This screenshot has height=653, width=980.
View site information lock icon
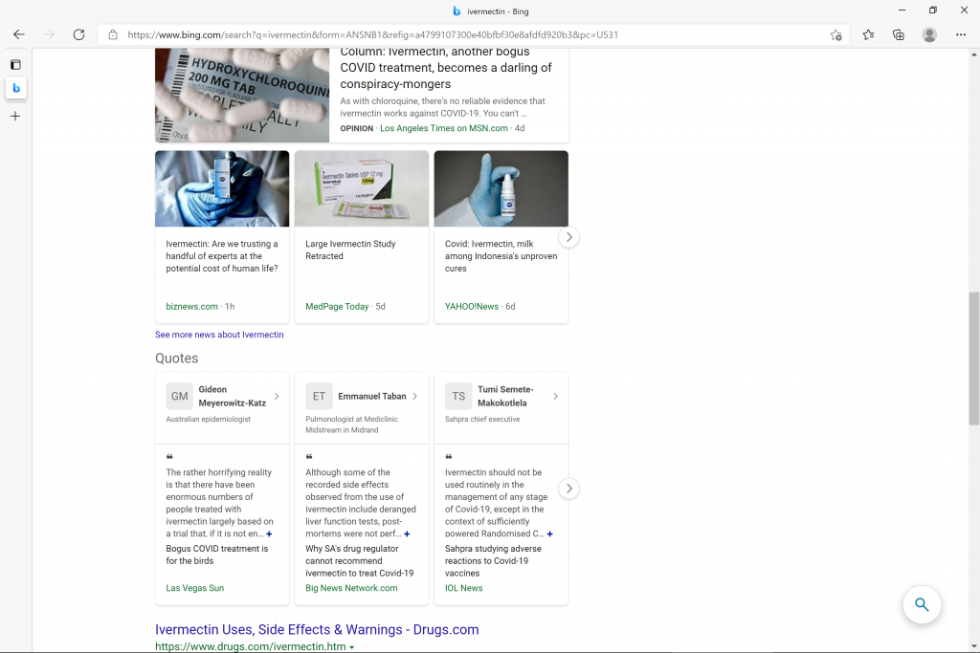(113, 35)
